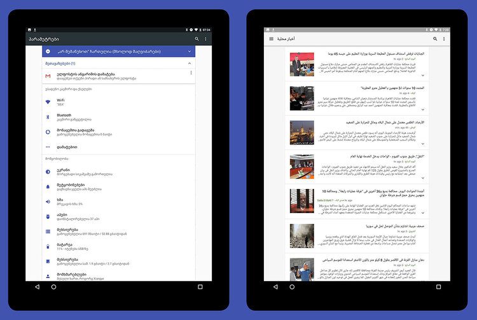This screenshot has width=477, height=320.
Task: Open the right tablet's recent apps square
Action: pos(438,287)
